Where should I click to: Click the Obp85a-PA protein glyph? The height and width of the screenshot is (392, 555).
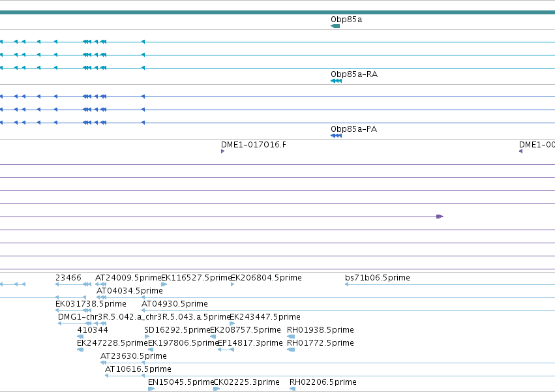337,136
